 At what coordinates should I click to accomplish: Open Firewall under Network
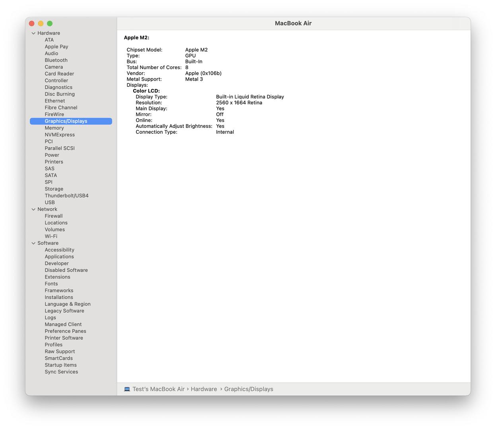tap(54, 216)
